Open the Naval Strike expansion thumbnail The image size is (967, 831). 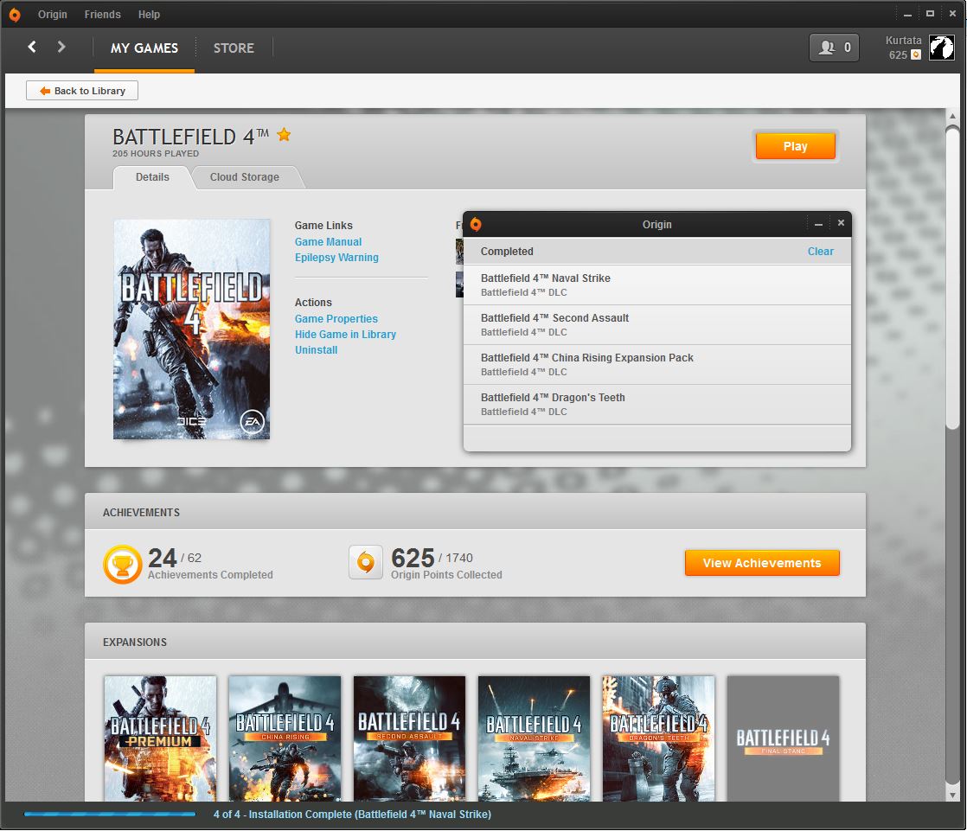534,738
